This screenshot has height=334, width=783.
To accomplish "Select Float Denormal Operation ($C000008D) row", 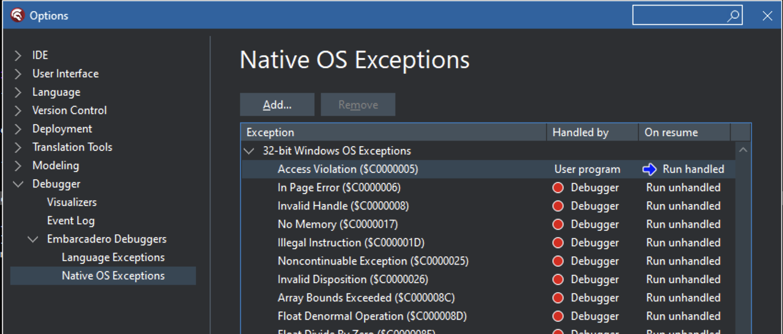I will coord(488,316).
